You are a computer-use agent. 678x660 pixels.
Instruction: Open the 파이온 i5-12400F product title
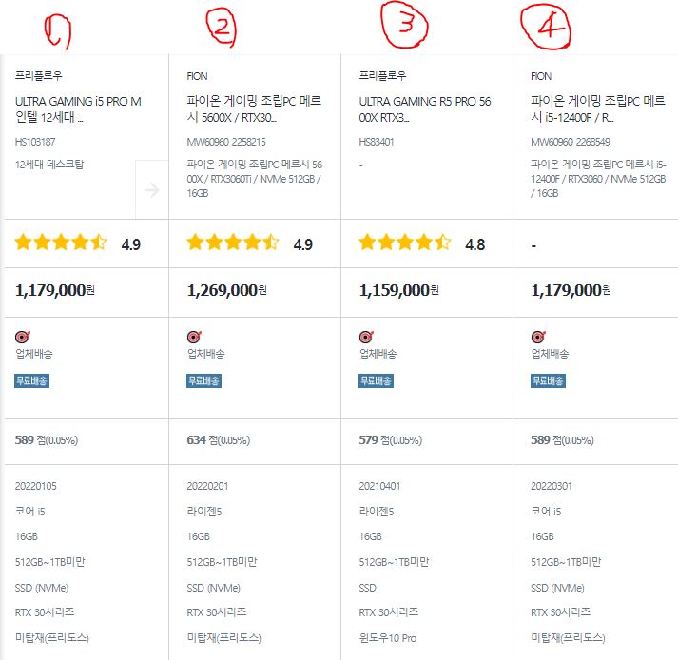pyautogui.click(x=598, y=109)
